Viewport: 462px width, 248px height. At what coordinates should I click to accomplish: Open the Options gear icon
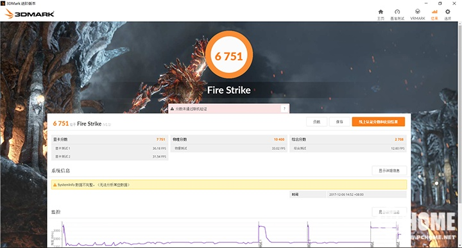coord(448,12)
